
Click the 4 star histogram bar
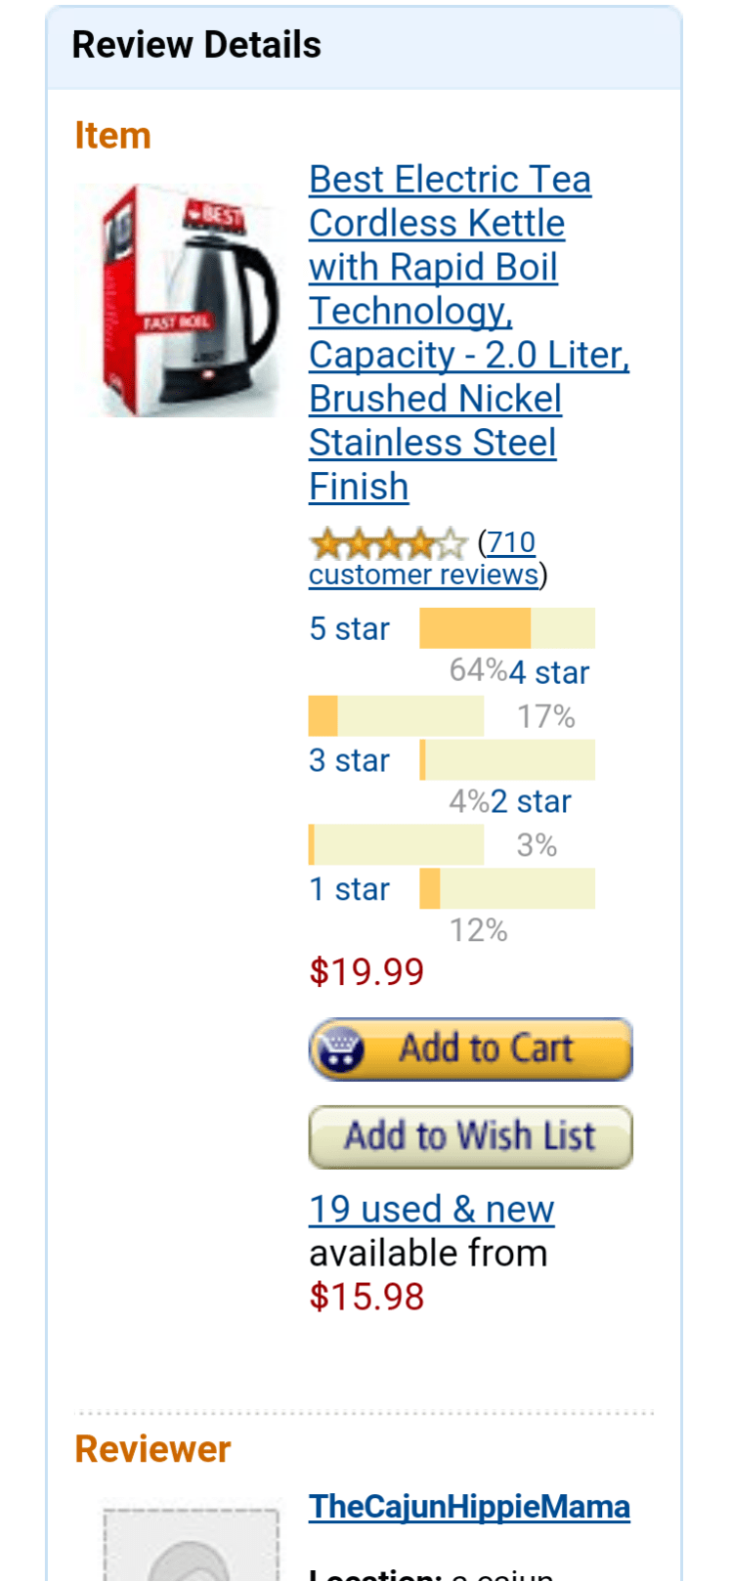(x=396, y=715)
